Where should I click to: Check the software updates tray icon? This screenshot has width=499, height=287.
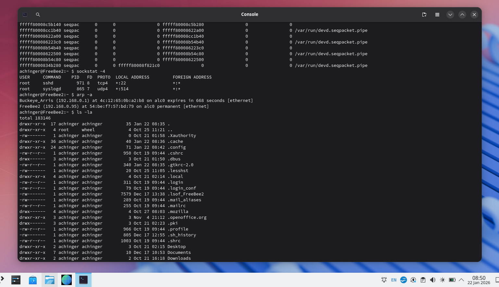pos(413,280)
